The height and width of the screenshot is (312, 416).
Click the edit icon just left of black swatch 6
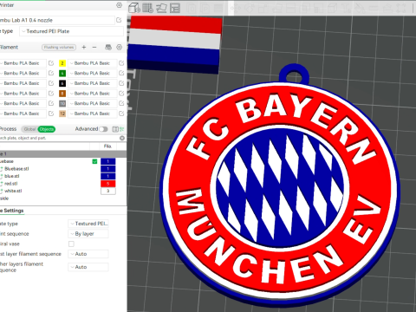coord(51,83)
